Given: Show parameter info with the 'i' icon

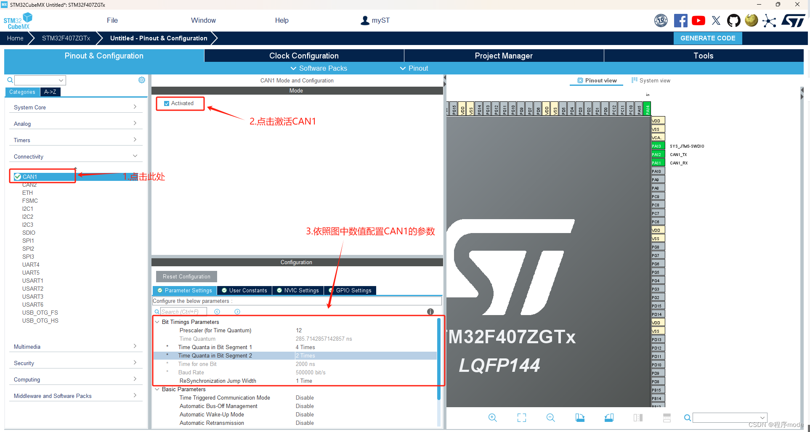Looking at the screenshot, I should click(x=430, y=312).
